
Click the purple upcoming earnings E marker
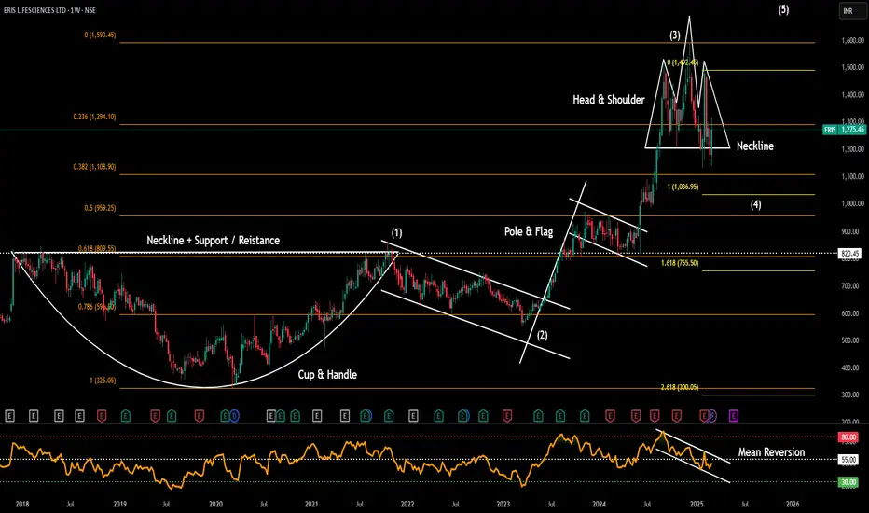tap(734, 415)
